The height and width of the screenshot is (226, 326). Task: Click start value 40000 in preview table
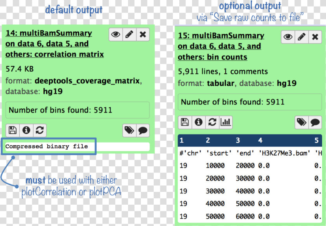pos(215,204)
